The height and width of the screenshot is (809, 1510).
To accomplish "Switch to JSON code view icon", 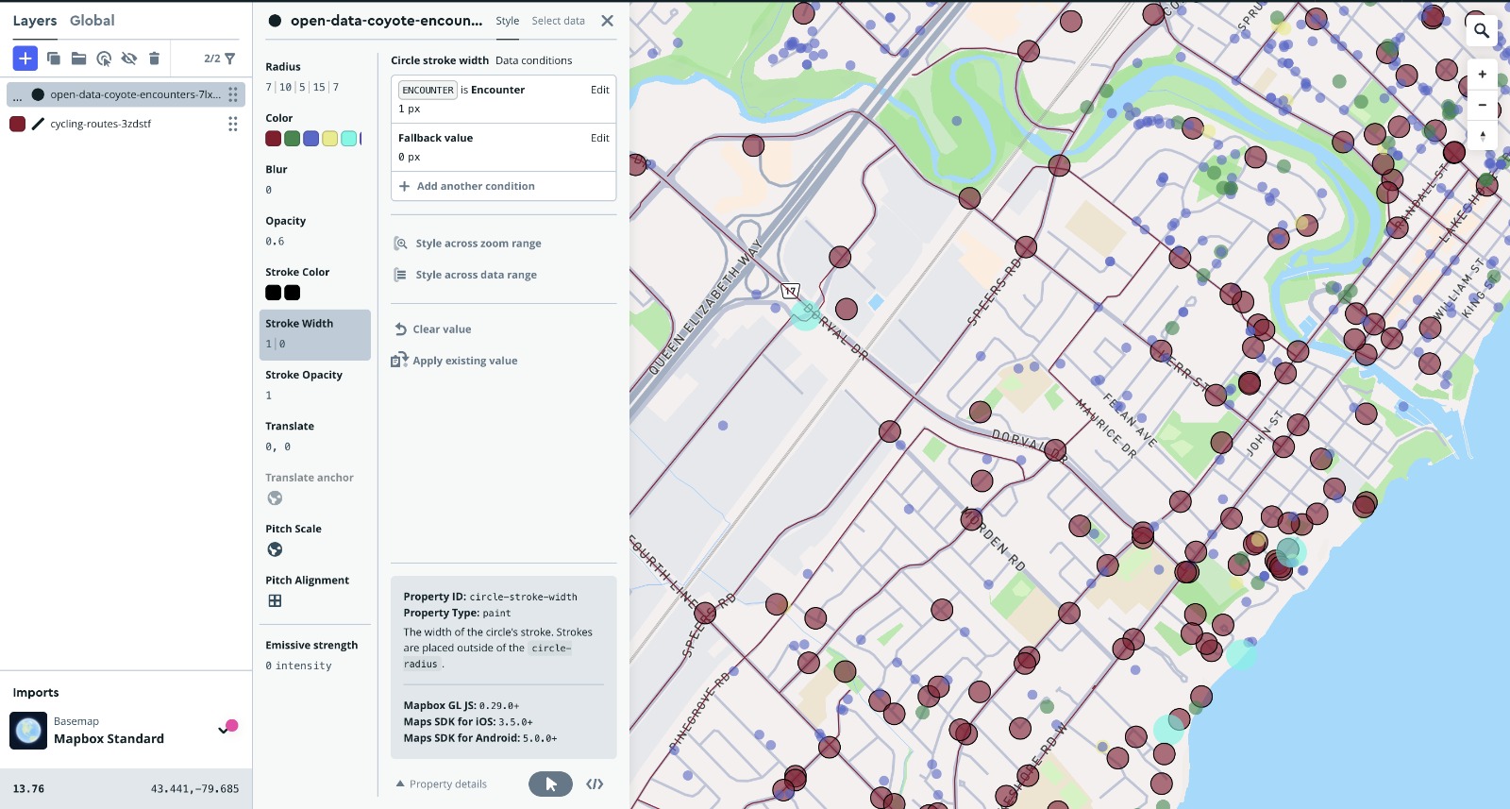I will point(595,784).
